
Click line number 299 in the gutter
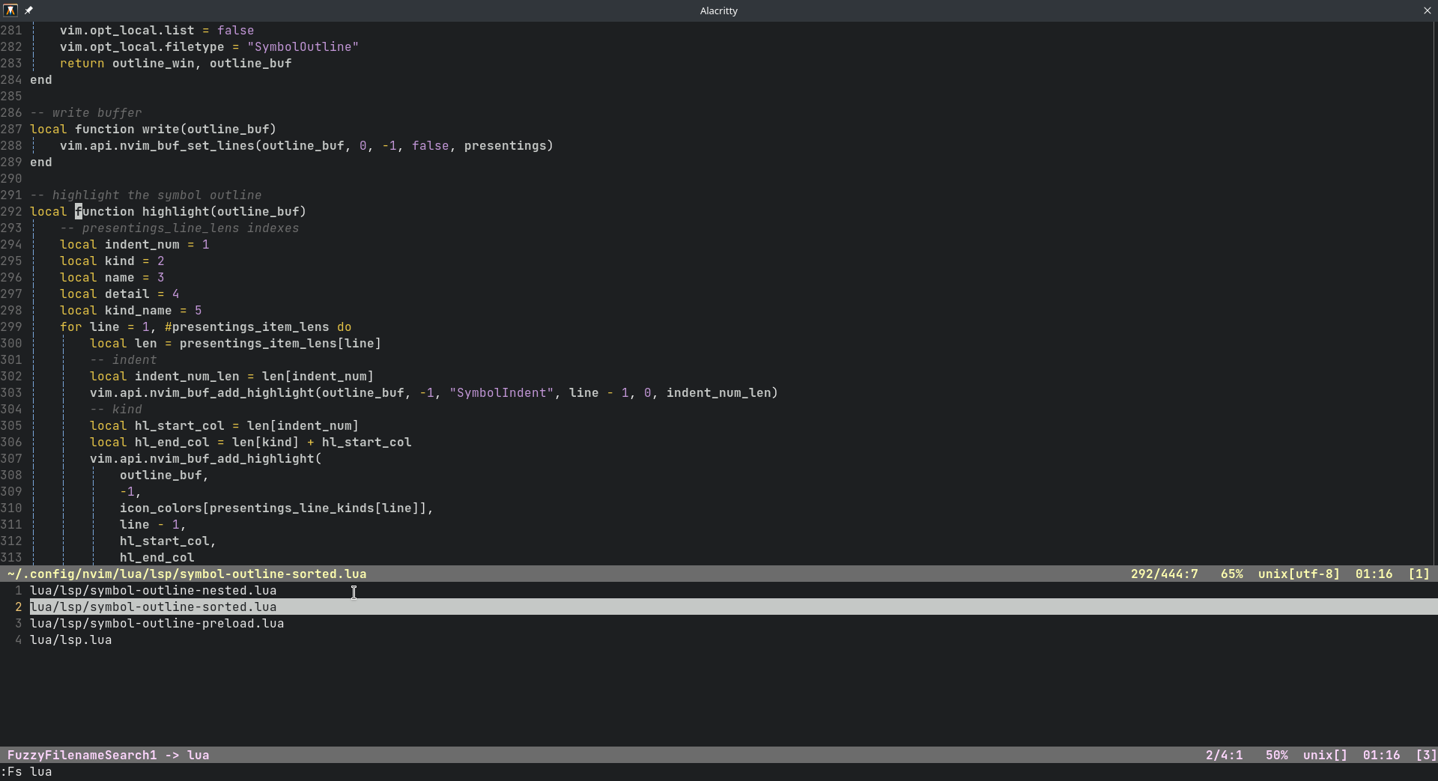coord(11,327)
